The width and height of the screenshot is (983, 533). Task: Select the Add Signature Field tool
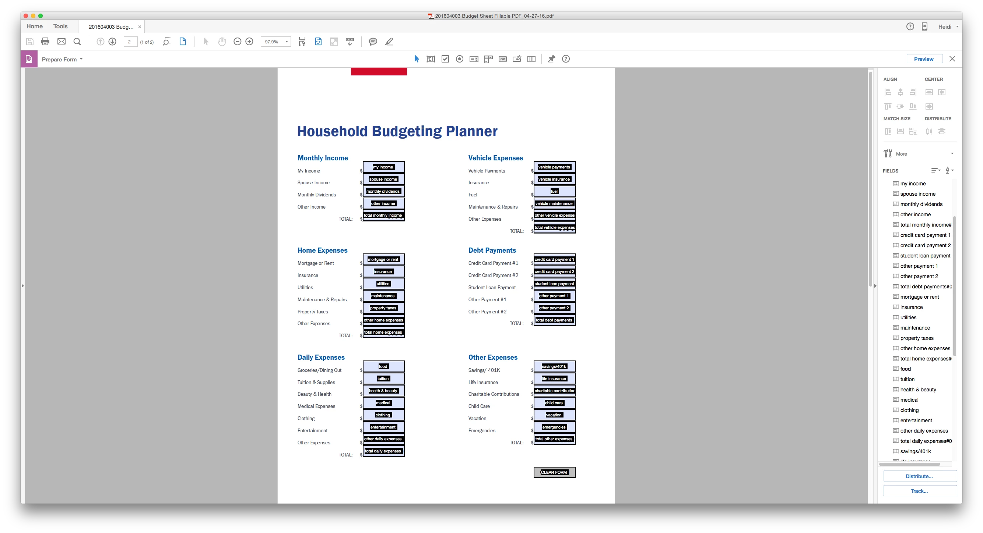[517, 59]
